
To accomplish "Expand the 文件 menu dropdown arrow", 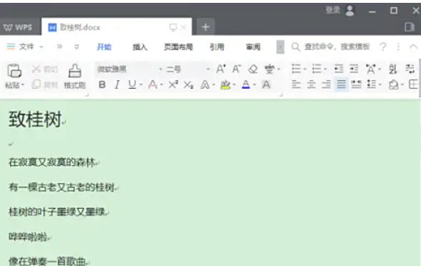I will (42, 47).
